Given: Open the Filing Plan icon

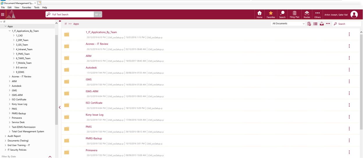Looking at the screenshot, I should coord(294,15).
